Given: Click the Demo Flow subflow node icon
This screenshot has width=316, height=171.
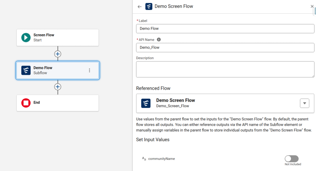Looking at the screenshot, I should (x=26, y=71).
